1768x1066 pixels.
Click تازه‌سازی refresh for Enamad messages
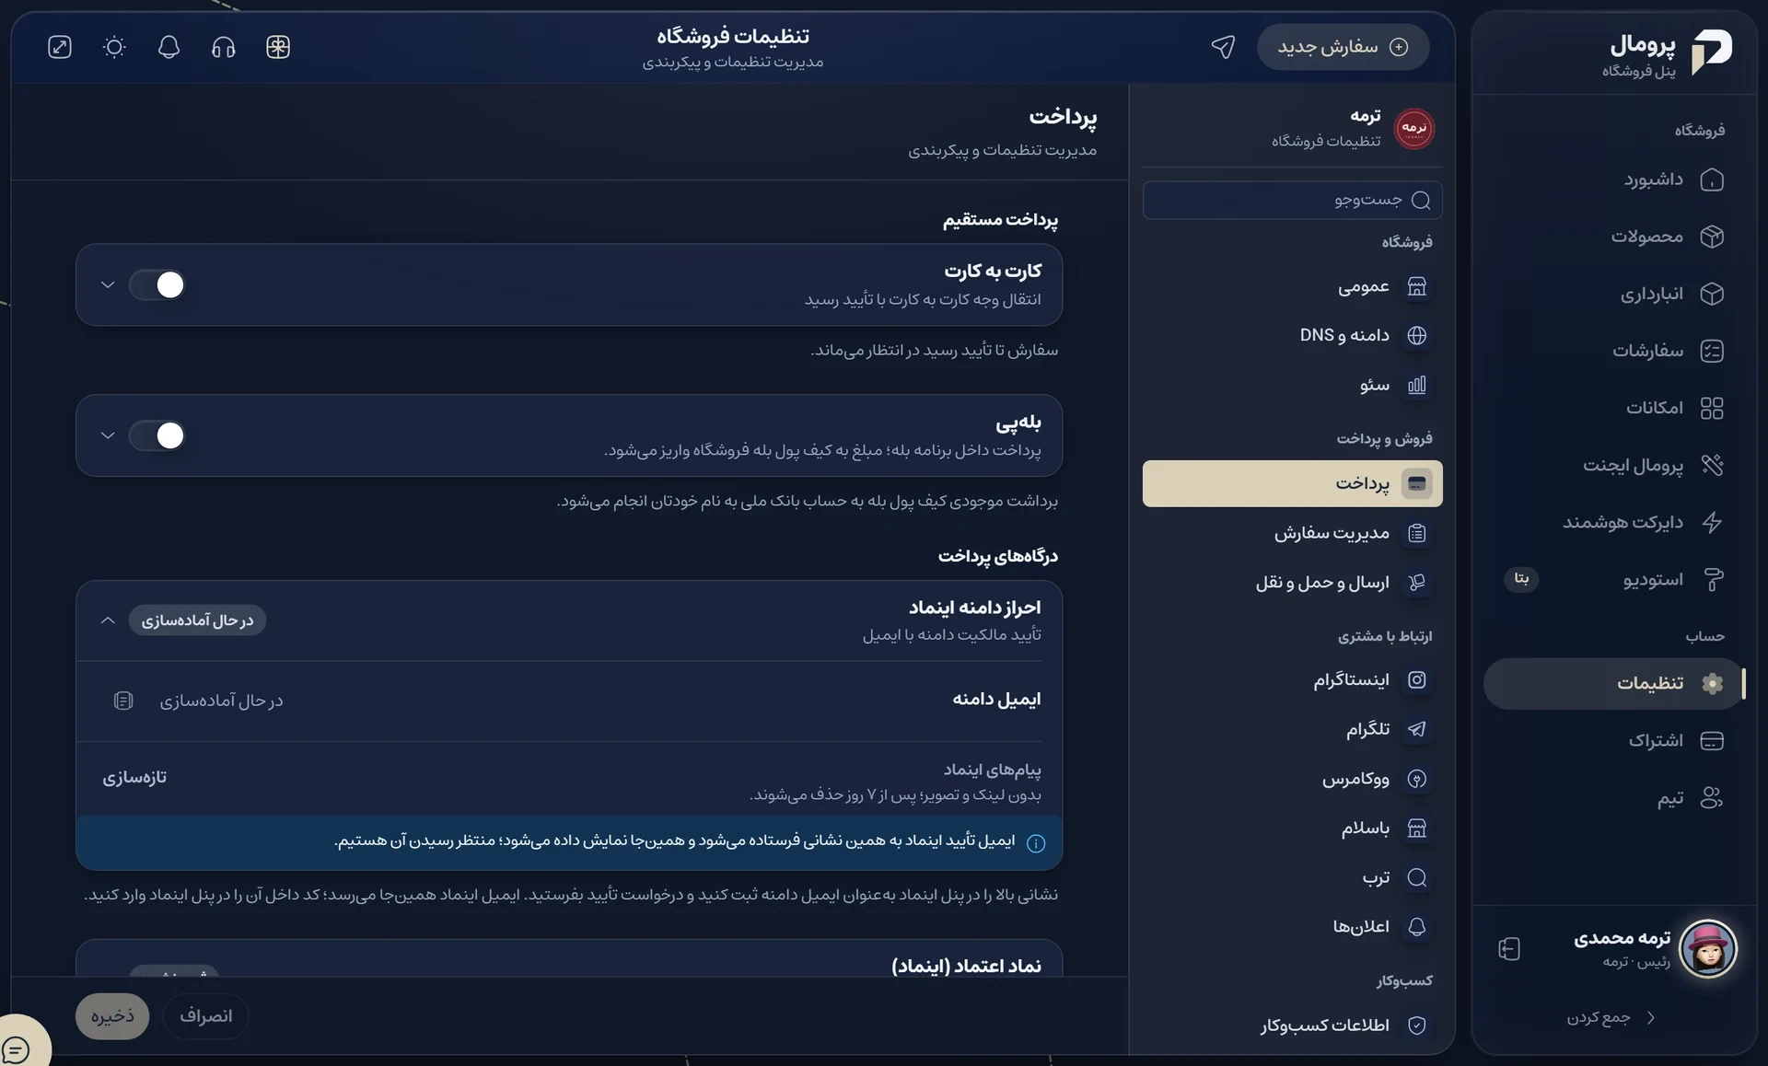pyautogui.click(x=134, y=779)
